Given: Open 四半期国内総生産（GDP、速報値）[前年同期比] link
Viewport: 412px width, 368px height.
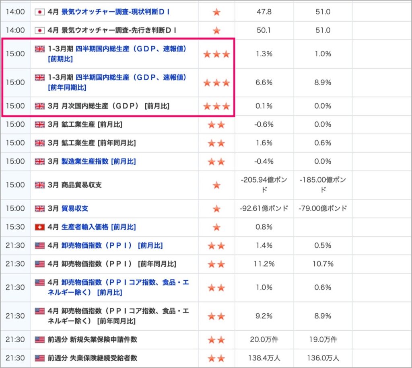Looking at the screenshot, I should coord(117,82).
